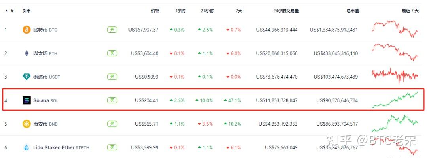Click the Solana logo icon
This screenshot has width=427, height=158.
click(x=26, y=100)
